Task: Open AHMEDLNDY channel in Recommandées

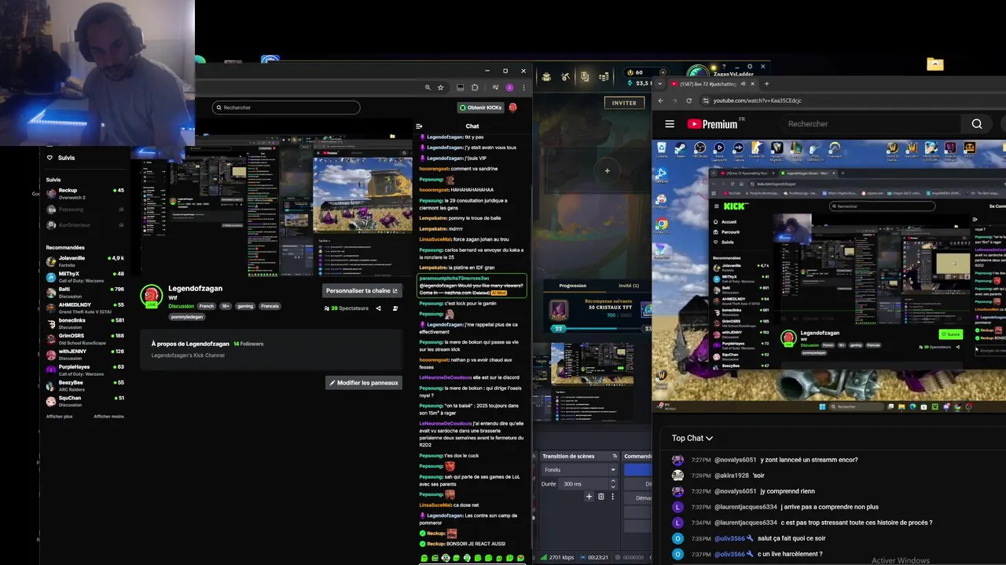Action: pos(85,308)
